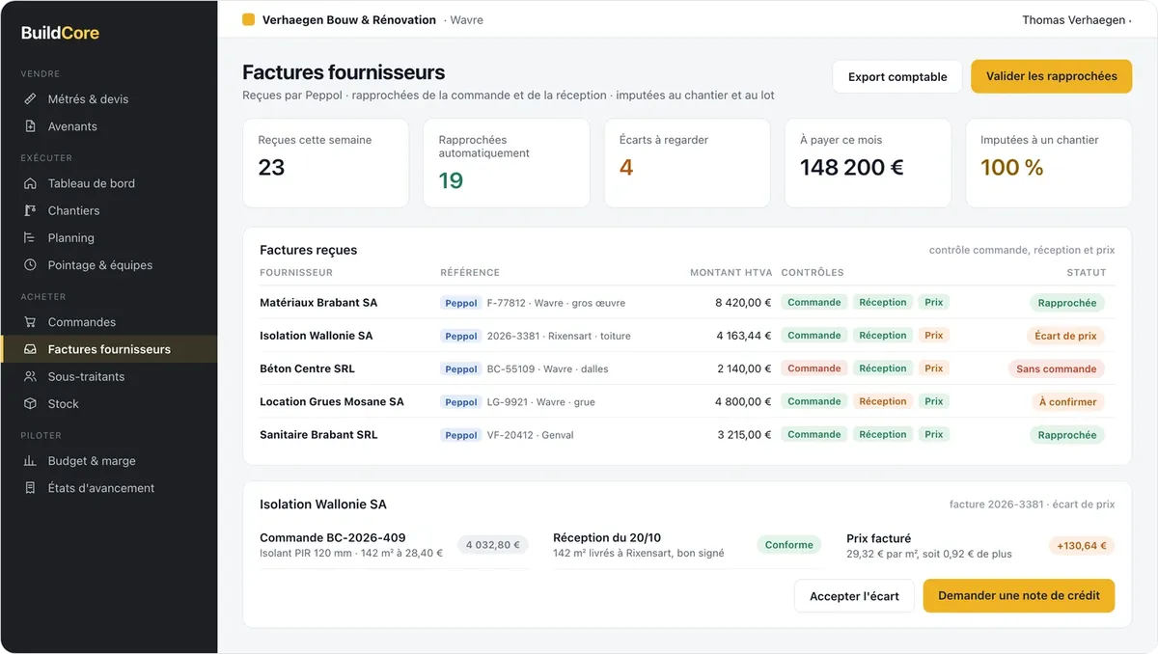This screenshot has height=654, width=1158.
Task: Click the Factures fournisseurs inbox icon
Action: 30,349
